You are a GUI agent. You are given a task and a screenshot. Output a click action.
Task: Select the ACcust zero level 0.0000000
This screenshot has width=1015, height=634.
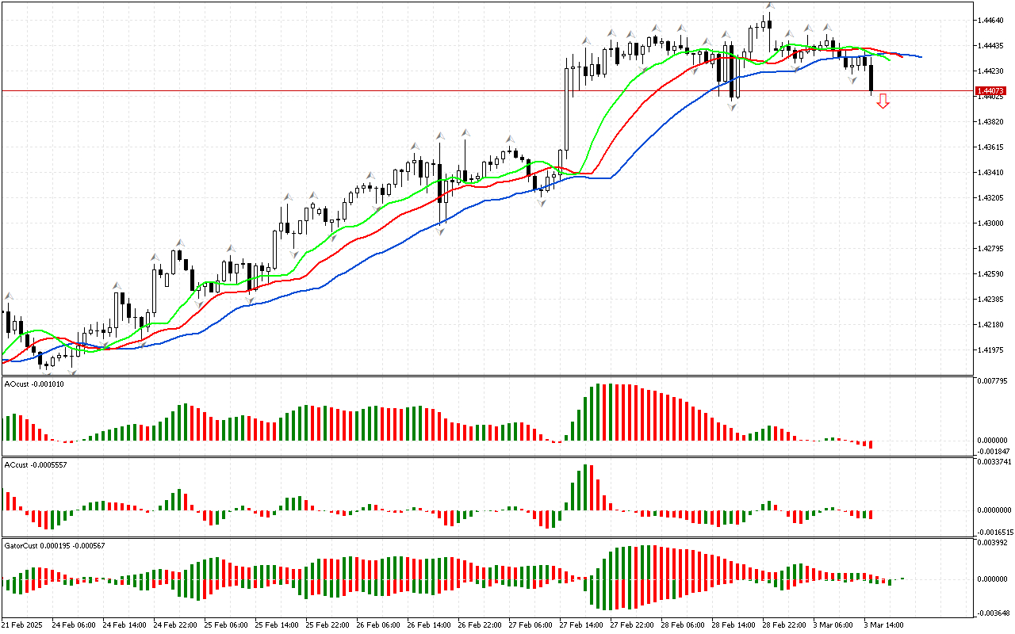point(994,510)
